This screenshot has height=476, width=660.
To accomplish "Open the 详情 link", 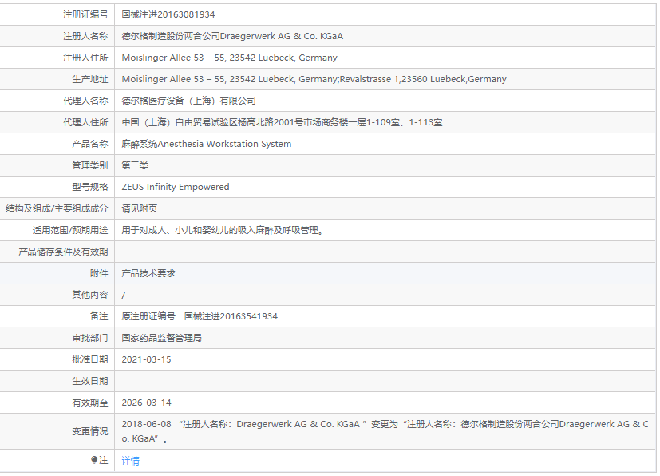I will [130, 461].
